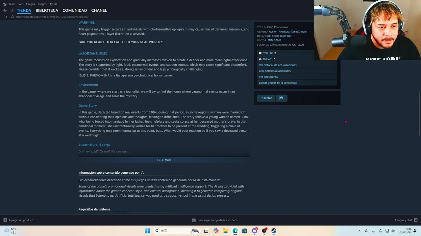Open the YouTube external link
Screen dimensions: 421x236
[x=269, y=53]
